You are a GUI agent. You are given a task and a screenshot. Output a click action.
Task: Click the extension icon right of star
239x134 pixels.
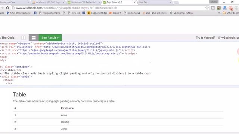click(213, 8)
